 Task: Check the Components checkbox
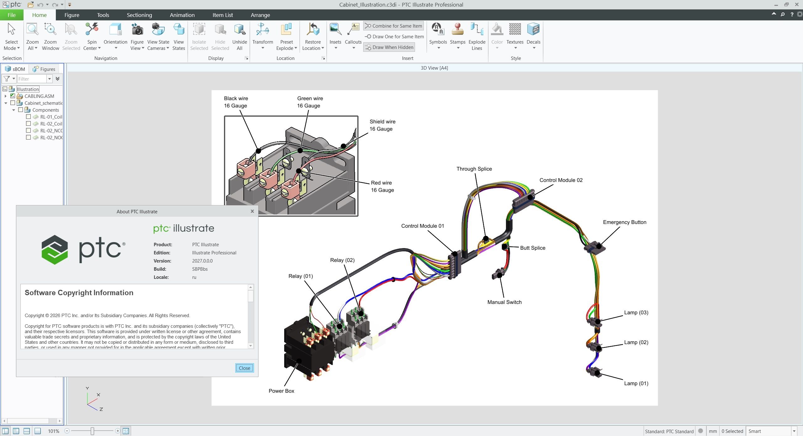pos(20,110)
